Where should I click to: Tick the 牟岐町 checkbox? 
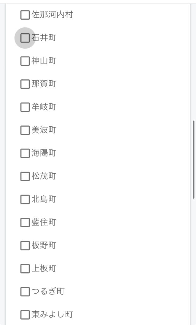coord(25,107)
